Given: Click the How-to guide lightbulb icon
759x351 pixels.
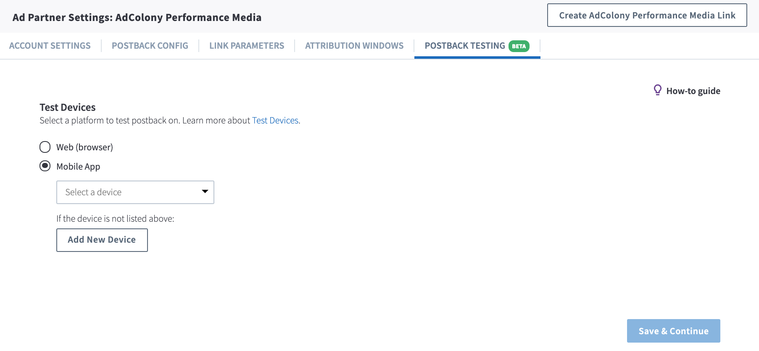Looking at the screenshot, I should [658, 90].
